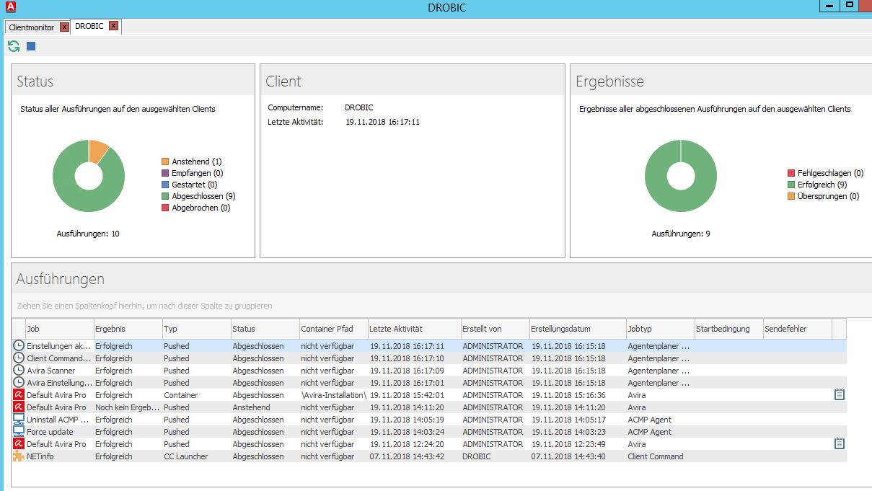Click the monitor icon beside Force update job
Image resolution: width=872 pixels, height=491 pixels.
coord(19,432)
